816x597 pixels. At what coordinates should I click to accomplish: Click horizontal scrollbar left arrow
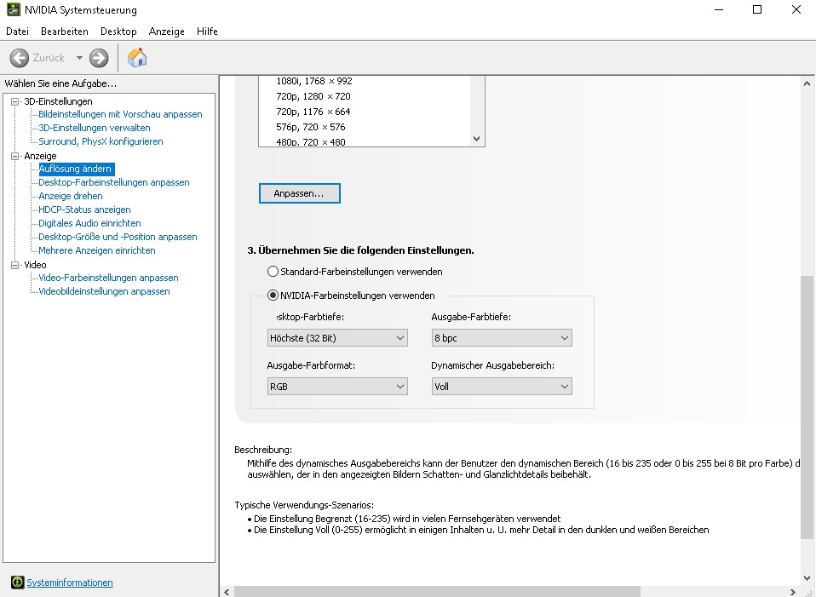(x=227, y=592)
